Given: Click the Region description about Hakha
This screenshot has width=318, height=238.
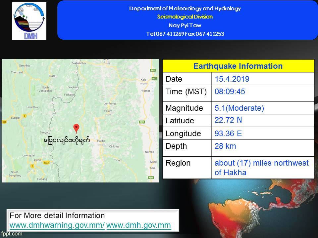Looking at the screenshot, I should pos(262,168).
